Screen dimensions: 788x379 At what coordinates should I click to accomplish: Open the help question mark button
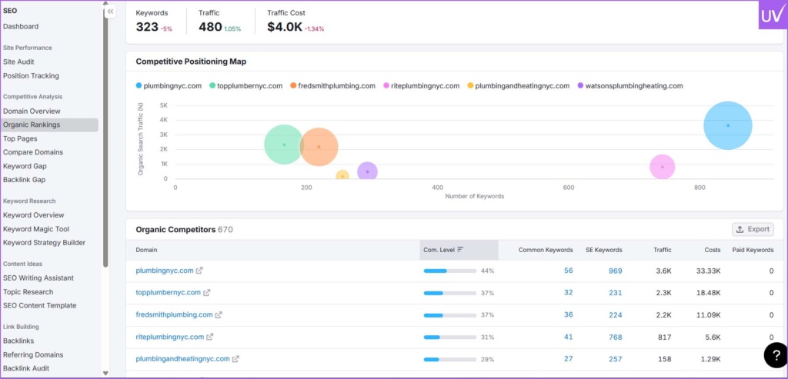pyautogui.click(x=775, y=354)
